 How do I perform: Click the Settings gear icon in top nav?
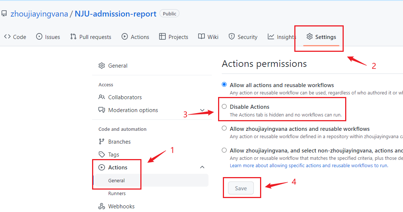309,37
